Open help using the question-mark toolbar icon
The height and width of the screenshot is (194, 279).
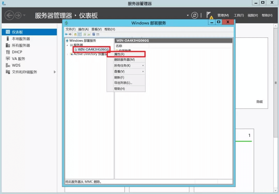pos(94,34)
